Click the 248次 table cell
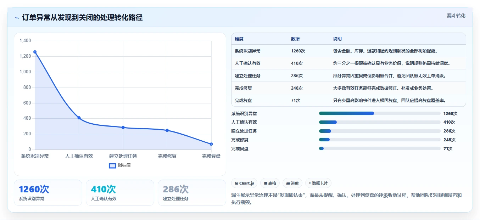This screenshot has width=480, height=220. pos(297,88)
